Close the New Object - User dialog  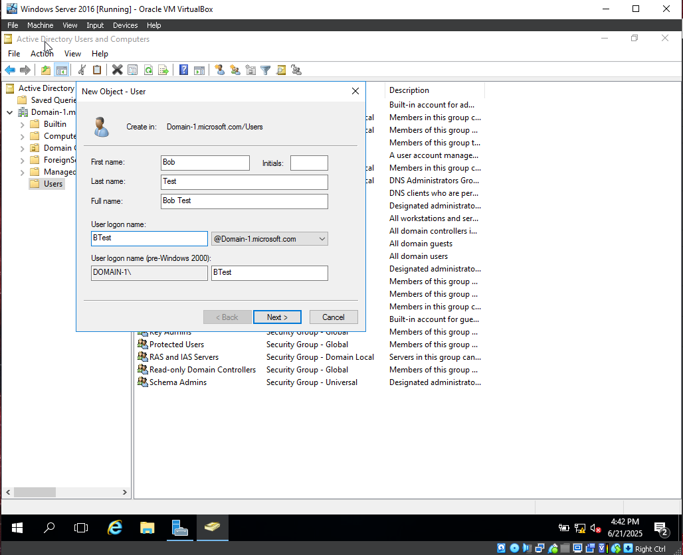pyautogui.click(x=355, y=91)
